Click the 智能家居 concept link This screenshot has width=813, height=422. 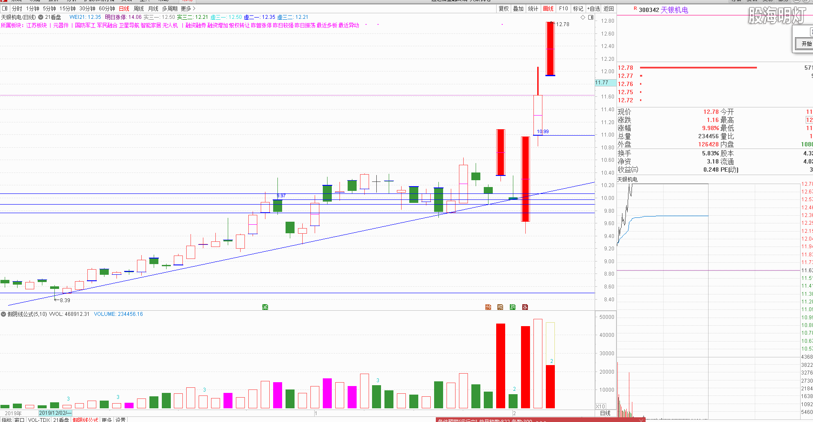point(151,26)
